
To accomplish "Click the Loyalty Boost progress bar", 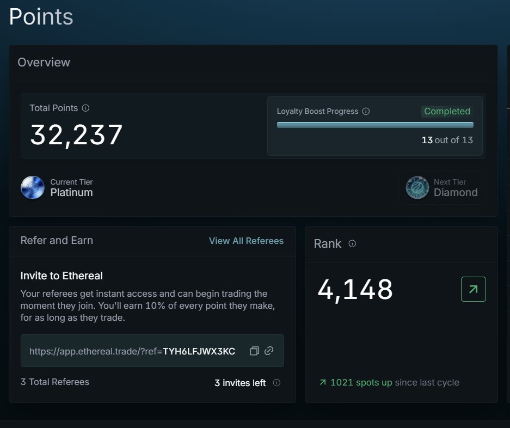I will tap(375, 125).
